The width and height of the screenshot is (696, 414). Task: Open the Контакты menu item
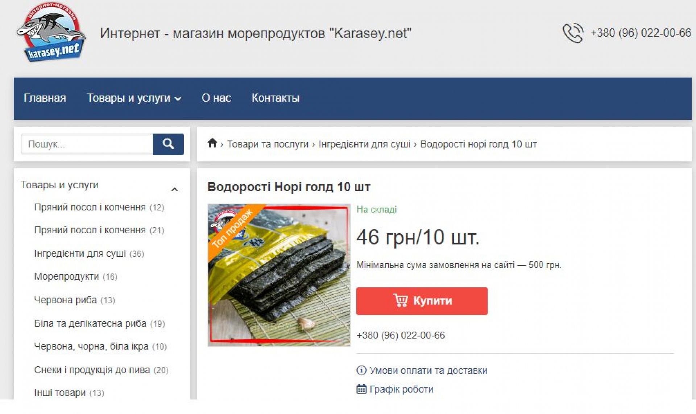pos(275,98)
